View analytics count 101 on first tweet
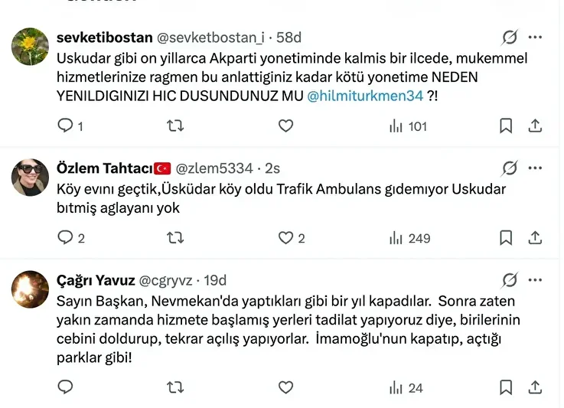The height and width of the screenshot is (408, 564). [408, 126]
